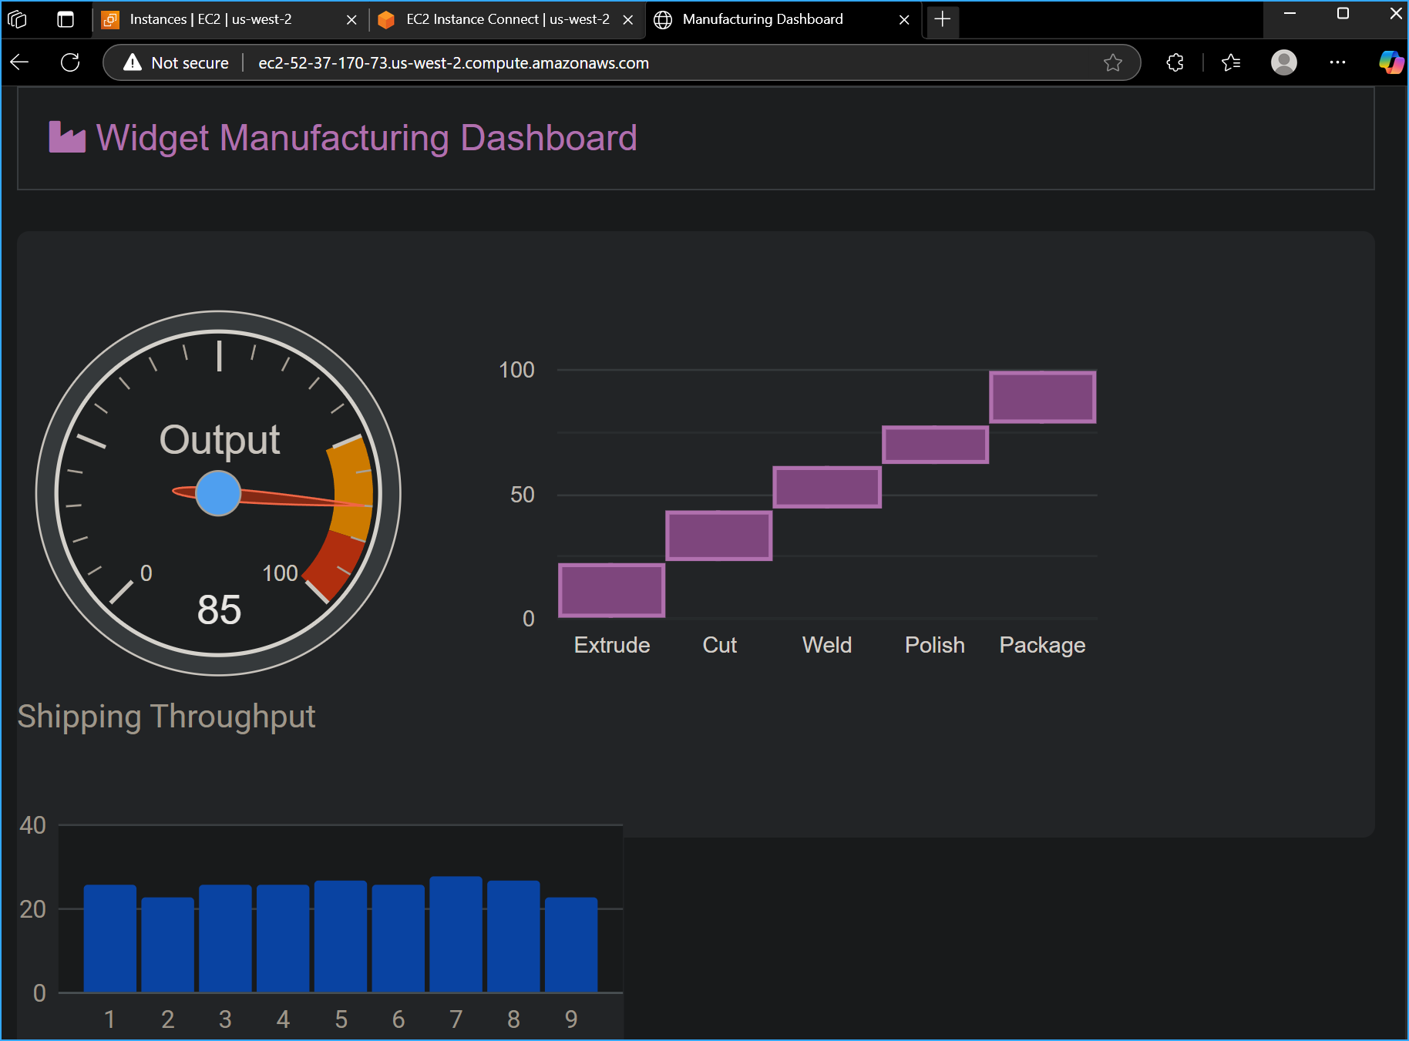Click the Not secure warning icon
1409x1041 pixels.
(133, 62)
